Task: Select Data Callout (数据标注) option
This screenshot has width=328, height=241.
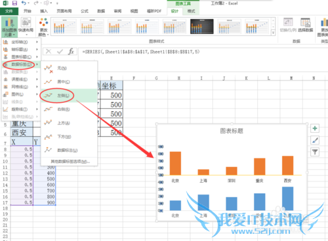Action: click(69, 150)
